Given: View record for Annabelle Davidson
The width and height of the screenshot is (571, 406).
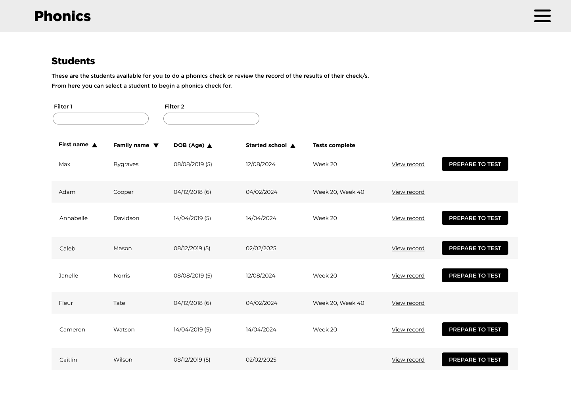Looking at the screenshot, I should pyautogui.click(x=408, y=218).
